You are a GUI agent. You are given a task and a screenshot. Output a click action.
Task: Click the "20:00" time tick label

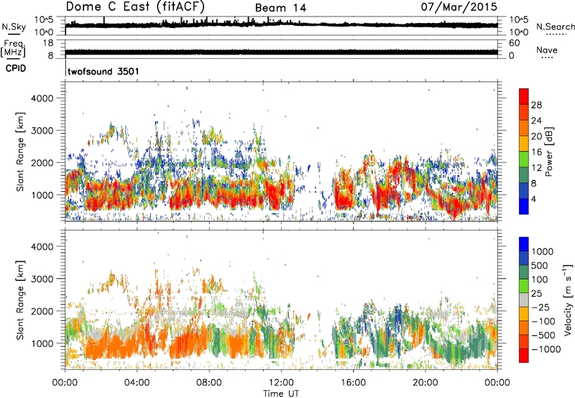click(425, 383)
